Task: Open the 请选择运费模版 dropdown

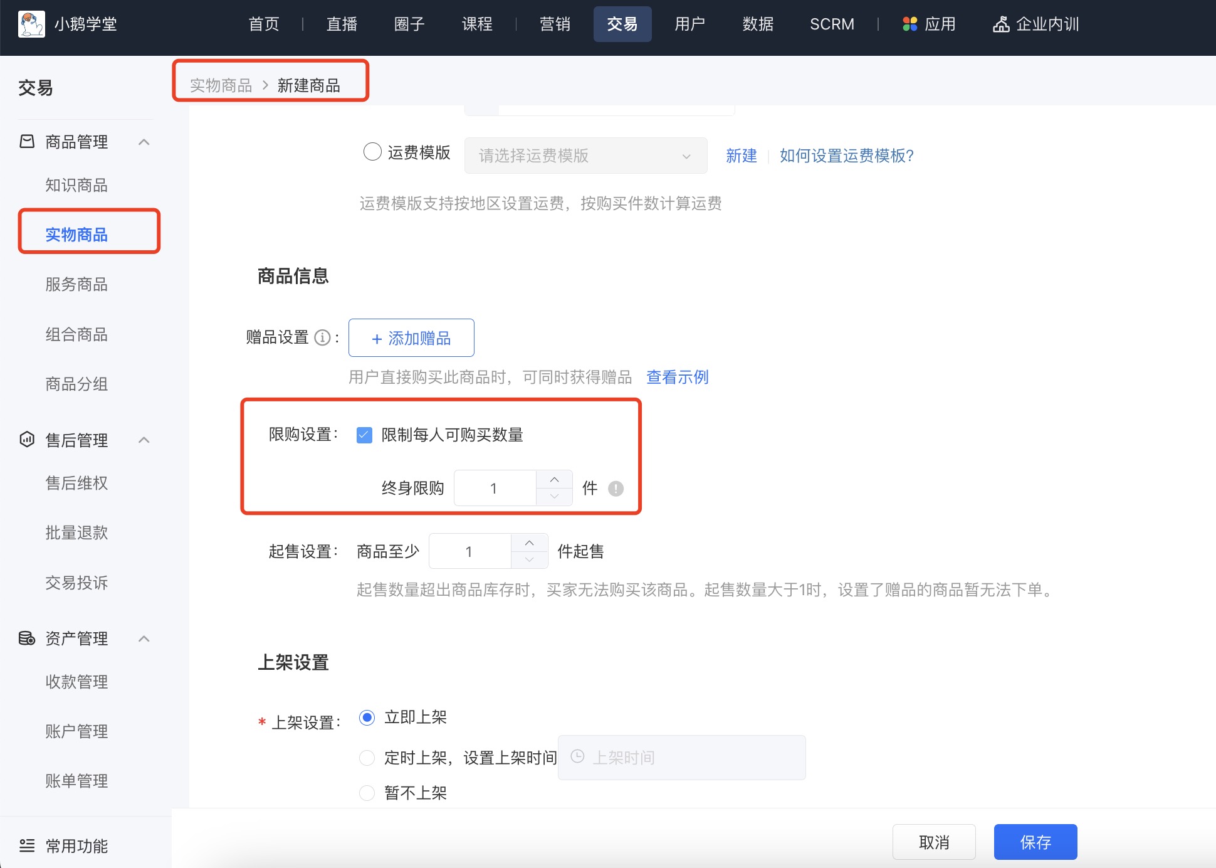Action: (x=585, y=156)
